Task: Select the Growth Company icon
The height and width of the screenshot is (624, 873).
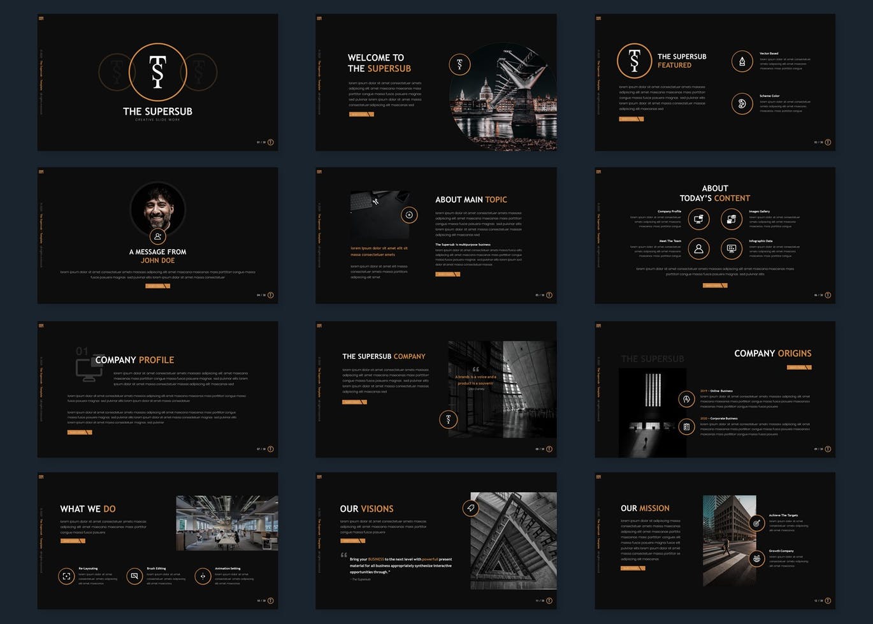Action: click(x=756, y=559)
